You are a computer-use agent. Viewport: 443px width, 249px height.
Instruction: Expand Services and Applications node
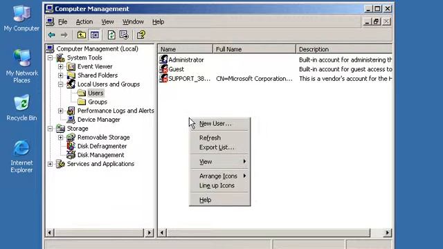pyautogui.click(x=50, y=164)
